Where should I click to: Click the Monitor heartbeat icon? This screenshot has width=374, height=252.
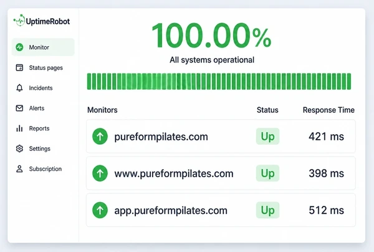[x=19, y=47]
